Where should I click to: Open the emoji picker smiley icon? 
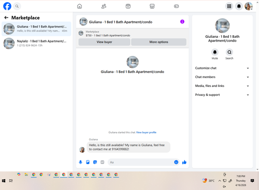(x=176, y=162)
